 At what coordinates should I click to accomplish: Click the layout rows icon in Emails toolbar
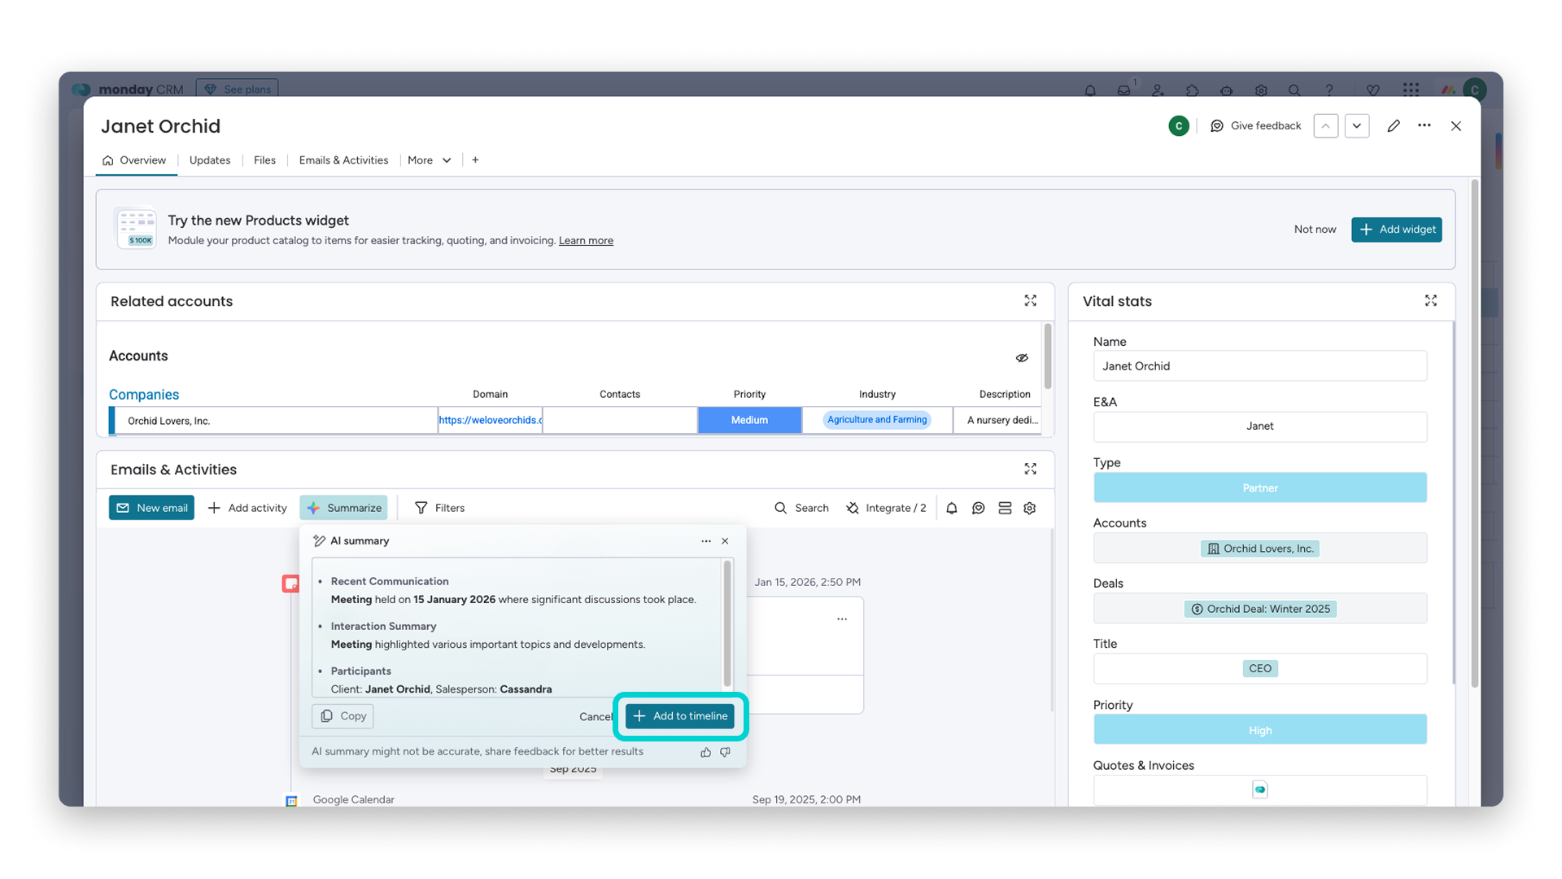(x=1006, y=508)
